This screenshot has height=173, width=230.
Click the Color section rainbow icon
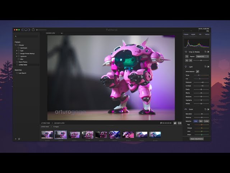click(186, 109)
